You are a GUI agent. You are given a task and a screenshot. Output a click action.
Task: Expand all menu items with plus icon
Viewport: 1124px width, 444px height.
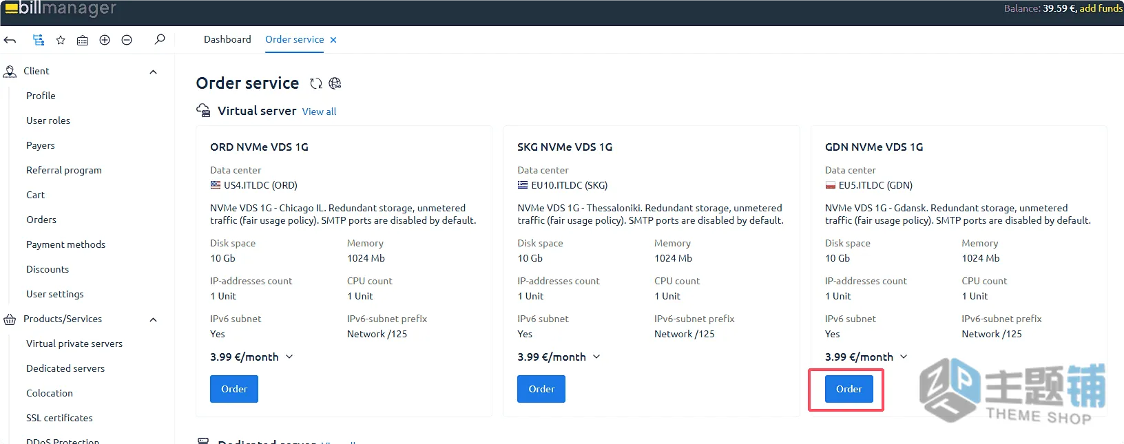(105, 40)
